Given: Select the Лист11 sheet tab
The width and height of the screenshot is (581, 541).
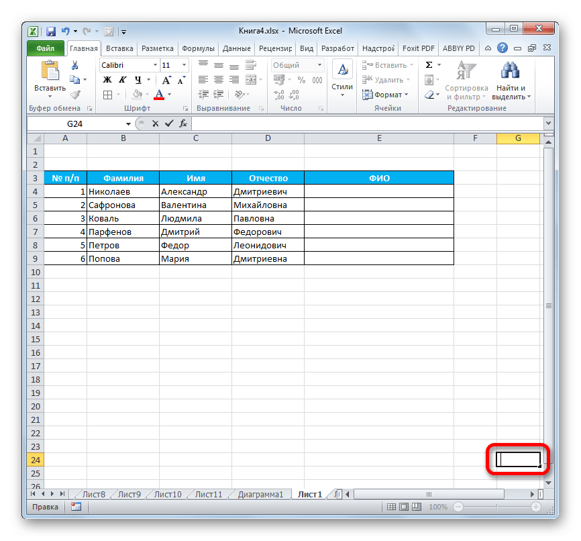Looking at the screenshot, I should 209,494.
